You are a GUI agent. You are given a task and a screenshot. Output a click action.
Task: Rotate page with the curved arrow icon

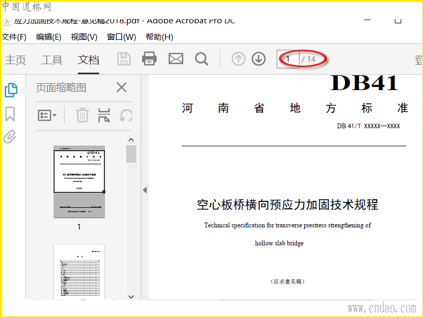click(x=126, y=116)
